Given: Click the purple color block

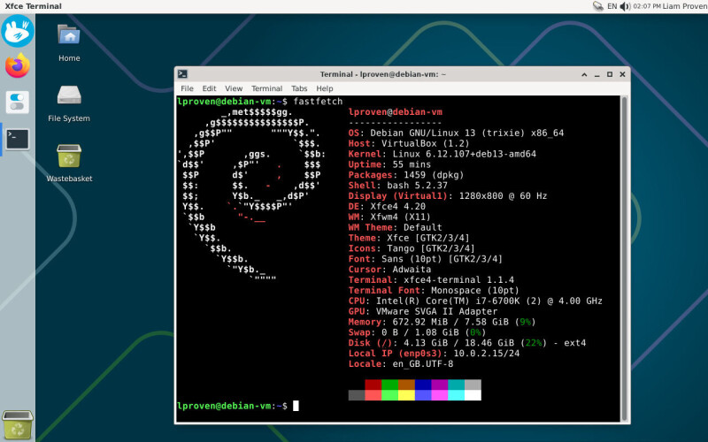Looking at the screenshot, I should pyautogui.click(x=439, y=385).
